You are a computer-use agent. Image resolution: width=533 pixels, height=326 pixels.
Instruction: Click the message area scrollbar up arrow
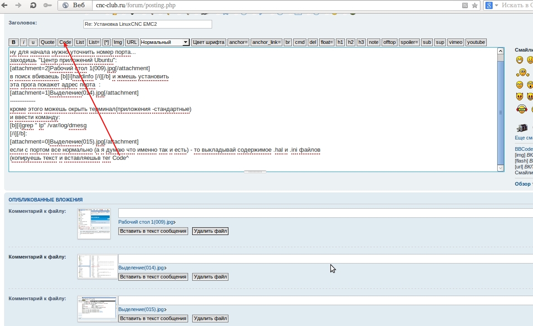(x=500, y=51)
